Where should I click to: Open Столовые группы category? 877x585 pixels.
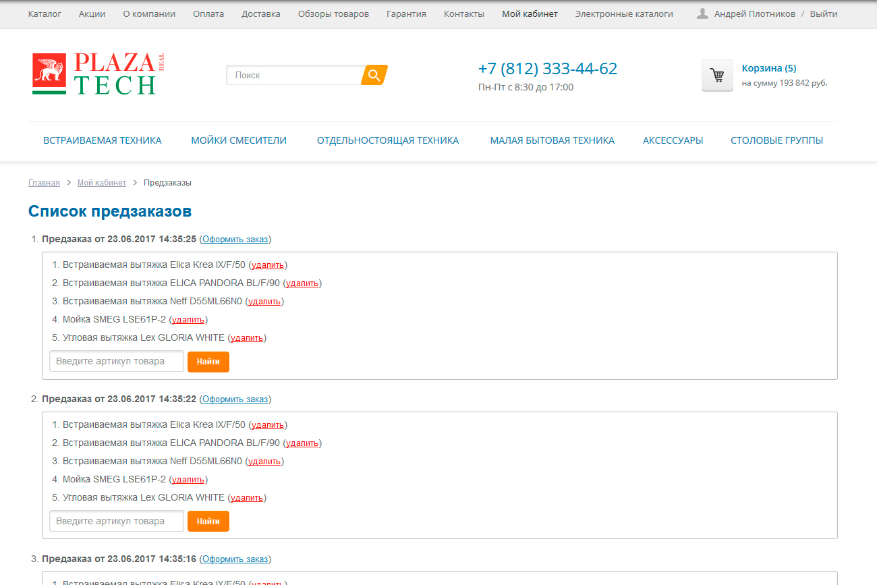pyautogui.click(x=777, y=140)
